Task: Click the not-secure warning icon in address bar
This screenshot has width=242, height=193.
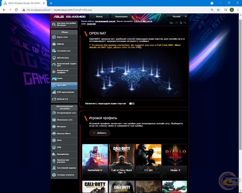Action: [x=24, y=10]
